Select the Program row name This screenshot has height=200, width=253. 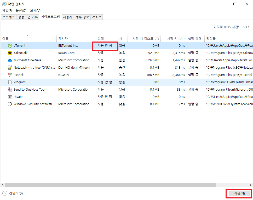click(x=20, y=82)
